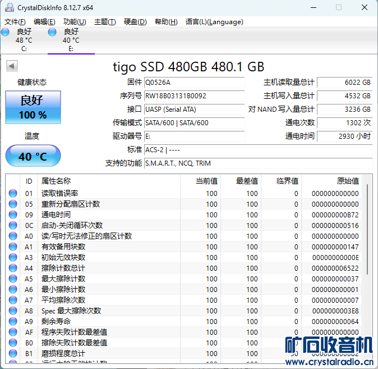Open the 主题(T) menu
378x369 pixels.
(x=105, y=22)
